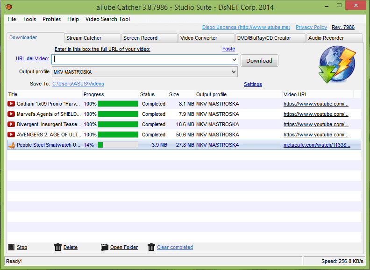Click the Paste link

click(228, 49)
